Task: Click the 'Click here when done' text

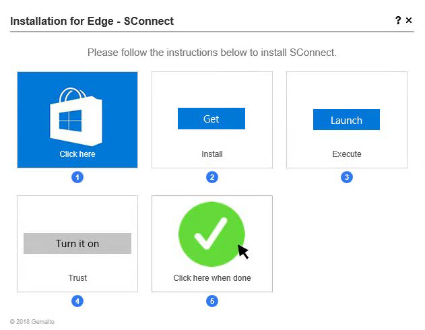Action: coord(212,278)
